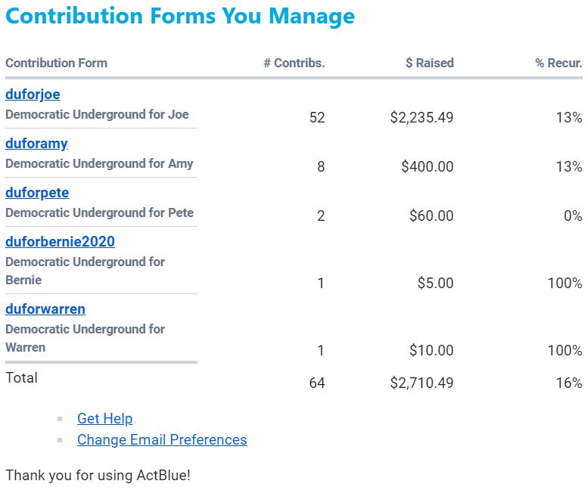Click the # Contribs. column header

pos(294,63)
